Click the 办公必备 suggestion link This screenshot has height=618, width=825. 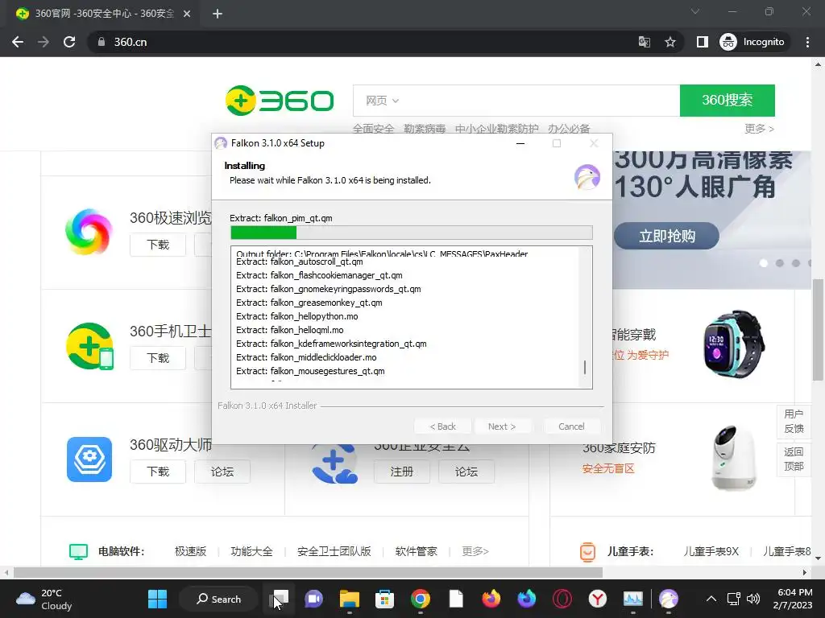(569, 129)
